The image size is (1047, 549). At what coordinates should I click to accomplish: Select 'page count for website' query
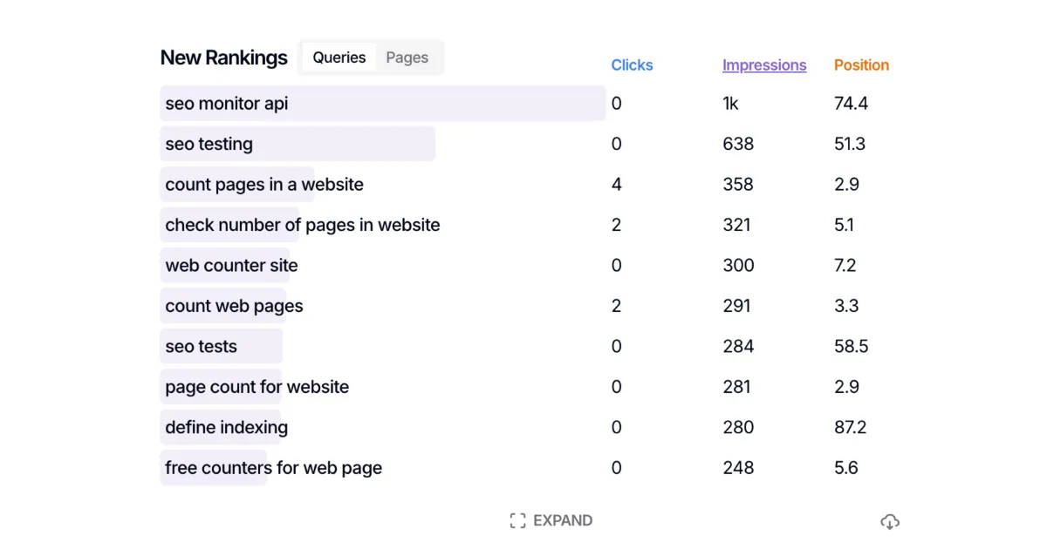click(x=257, y=387)
